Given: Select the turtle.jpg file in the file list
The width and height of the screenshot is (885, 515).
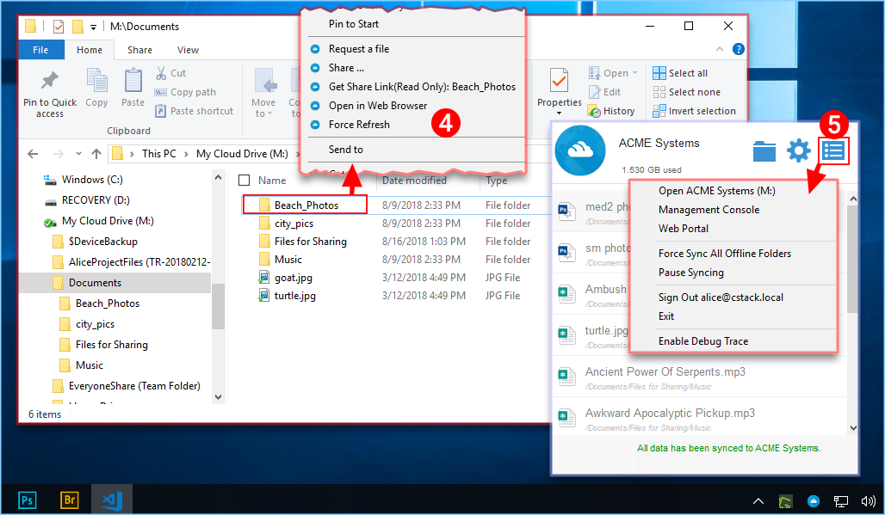Looking at the screenshot, I should pos(294,296).
